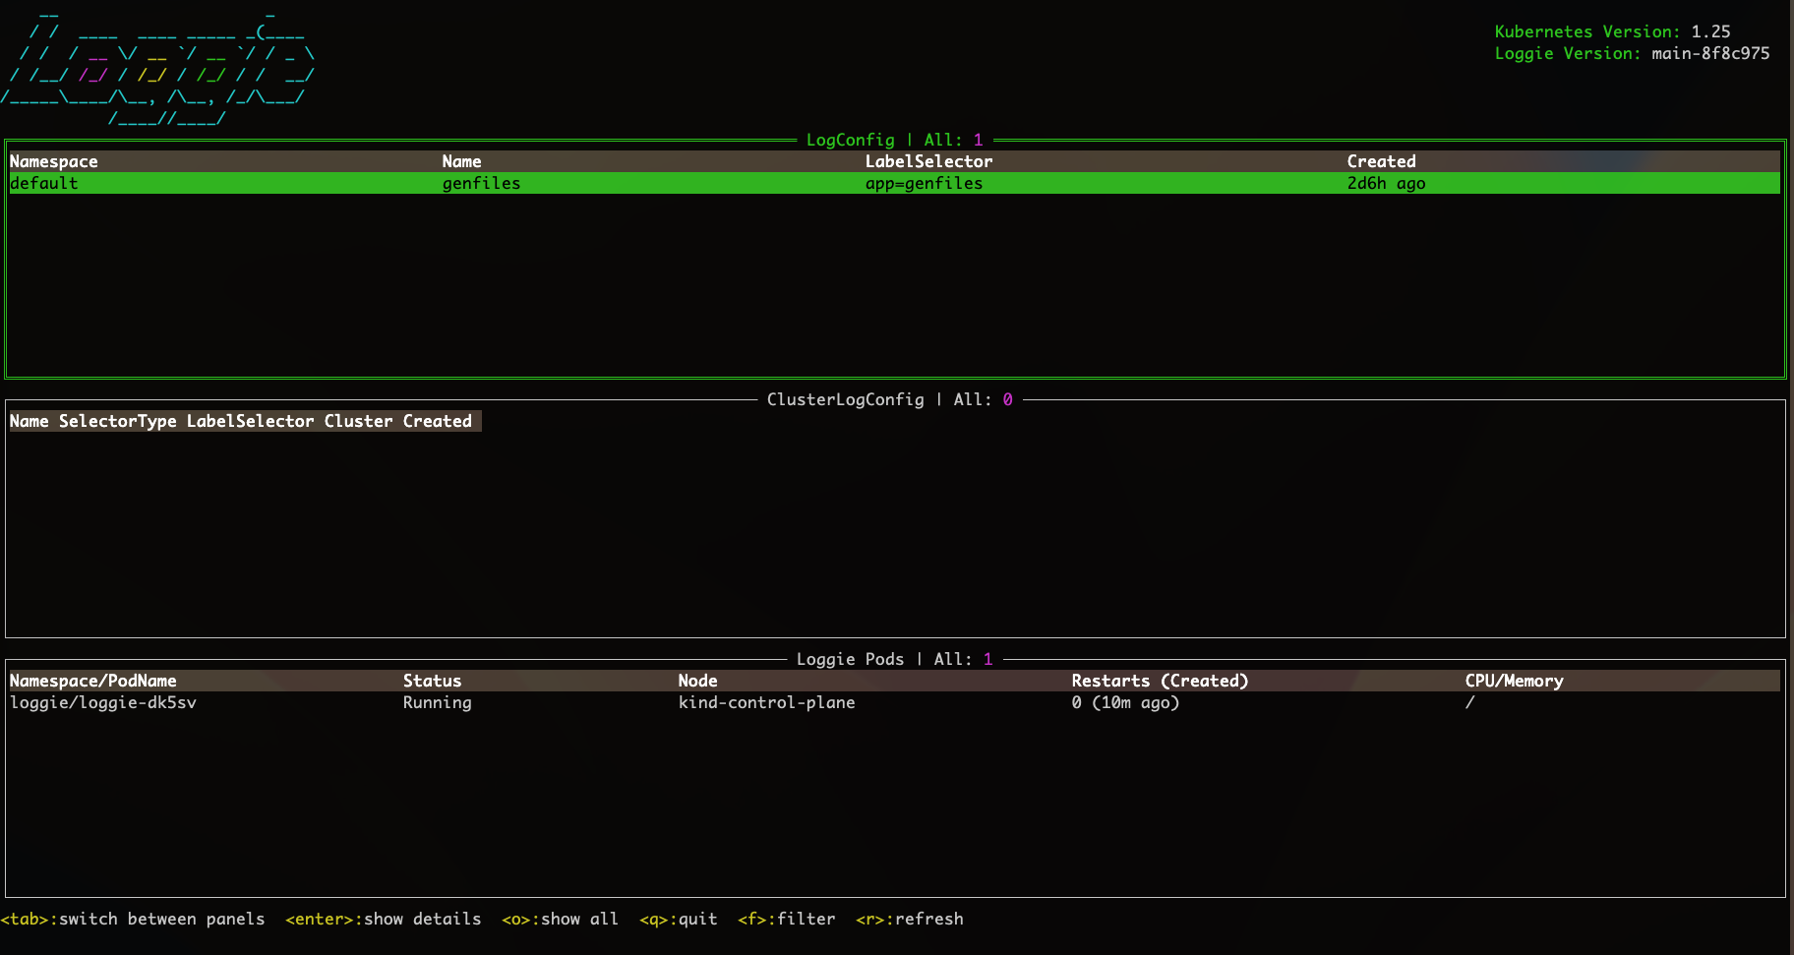
Task: Click the kind-control-plane node cell
Action: click(x=766, y=702)
